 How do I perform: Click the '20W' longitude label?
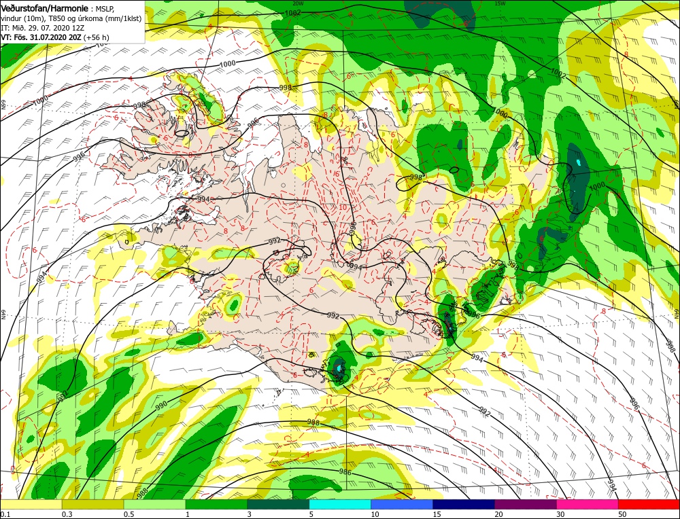[x=298, y=3]
